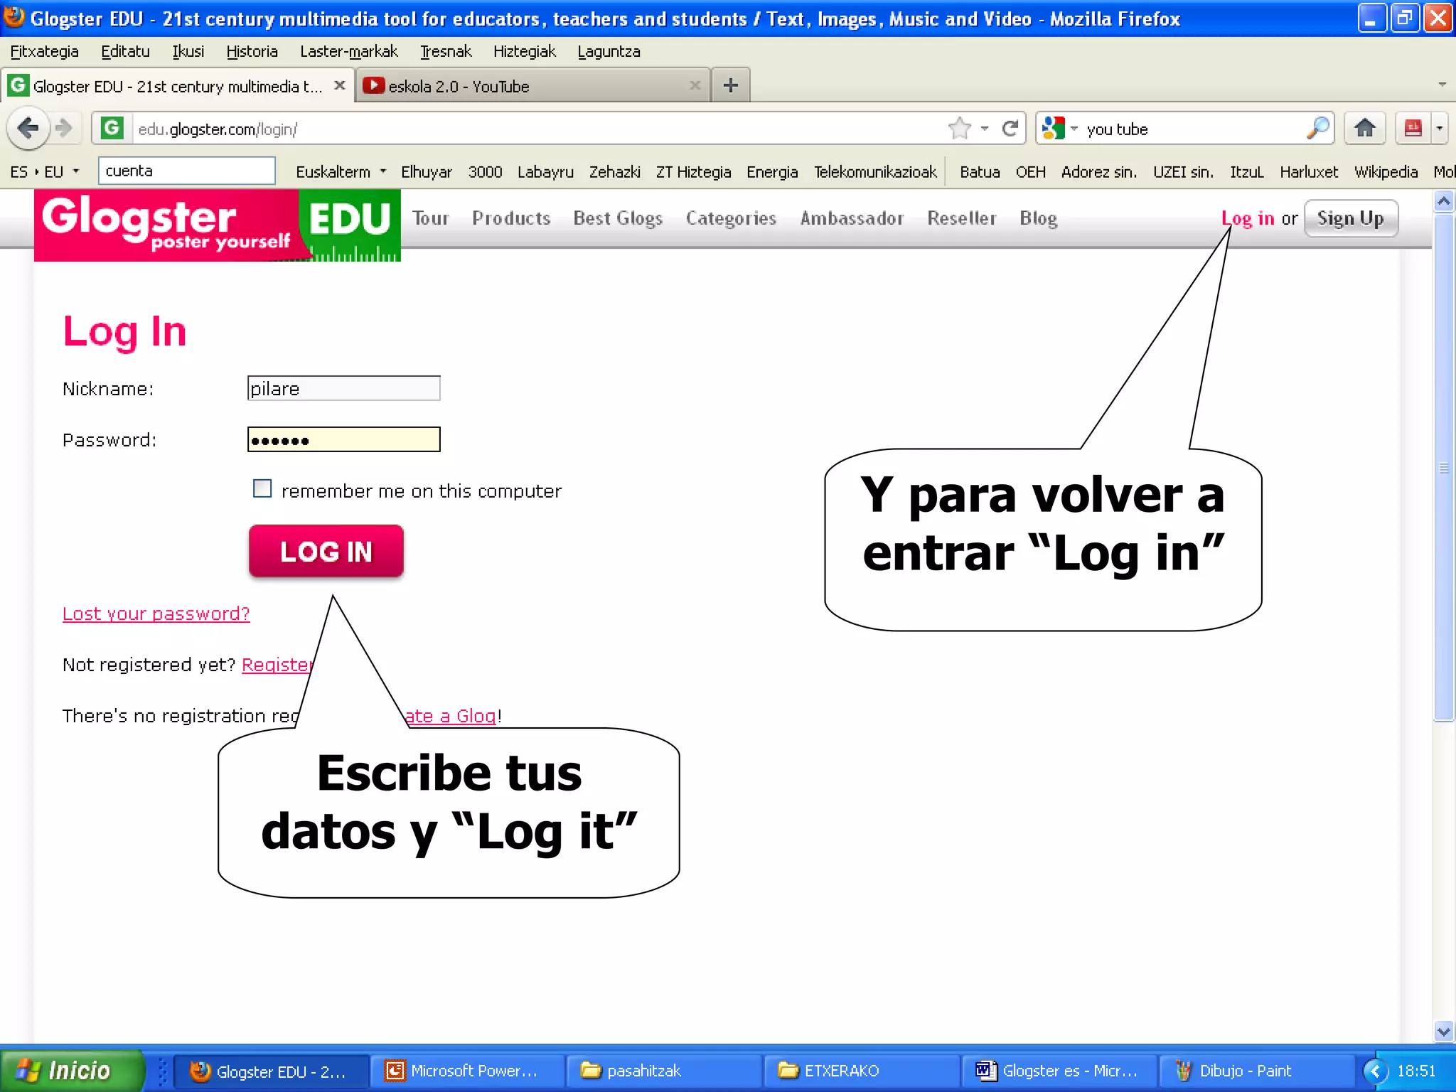Viewport: 1456px width, 1092px height.
Task: Click the Batua toolbar button
Action: tap(980, 171)
